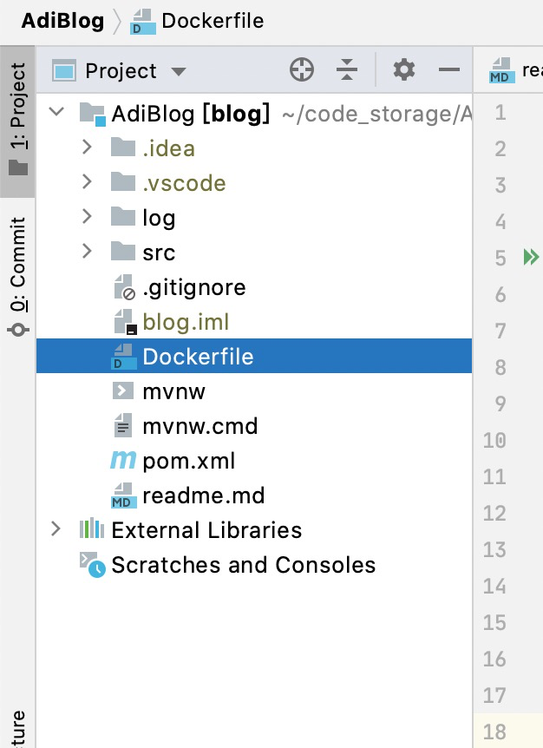
Task: Click the collapse all icon in Project panel
Action: [346, 70]
